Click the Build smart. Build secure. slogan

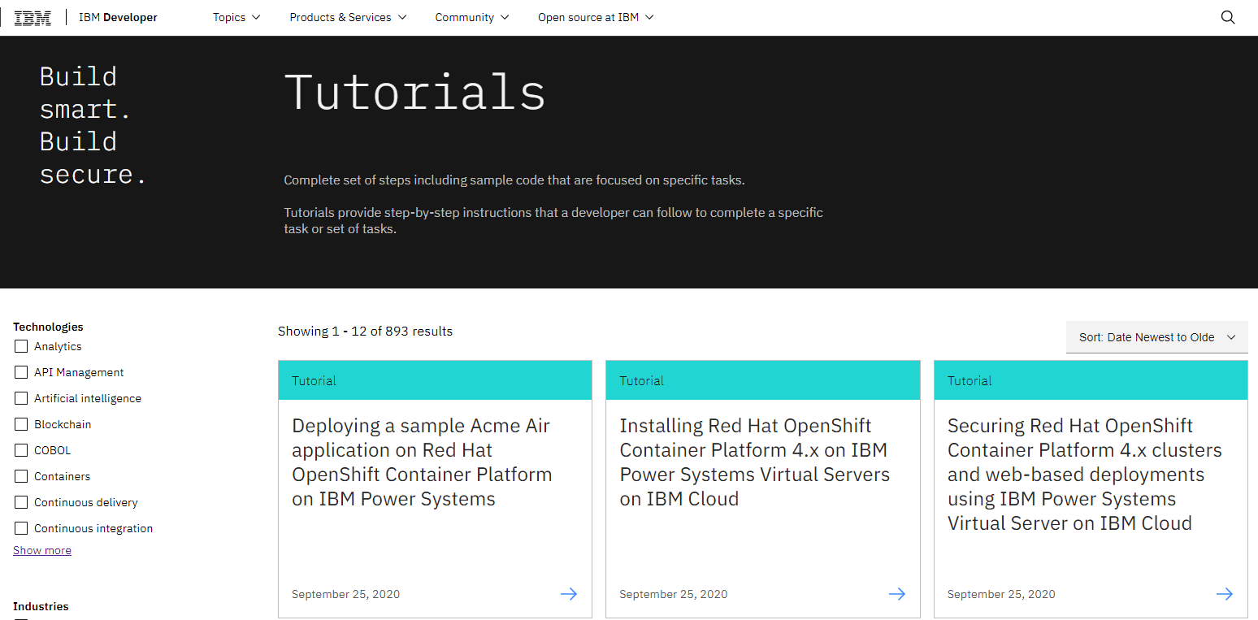click(93, 125)
